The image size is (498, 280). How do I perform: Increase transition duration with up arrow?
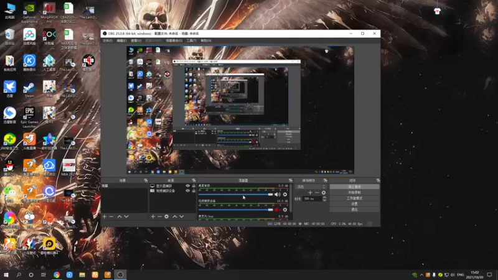324,197
